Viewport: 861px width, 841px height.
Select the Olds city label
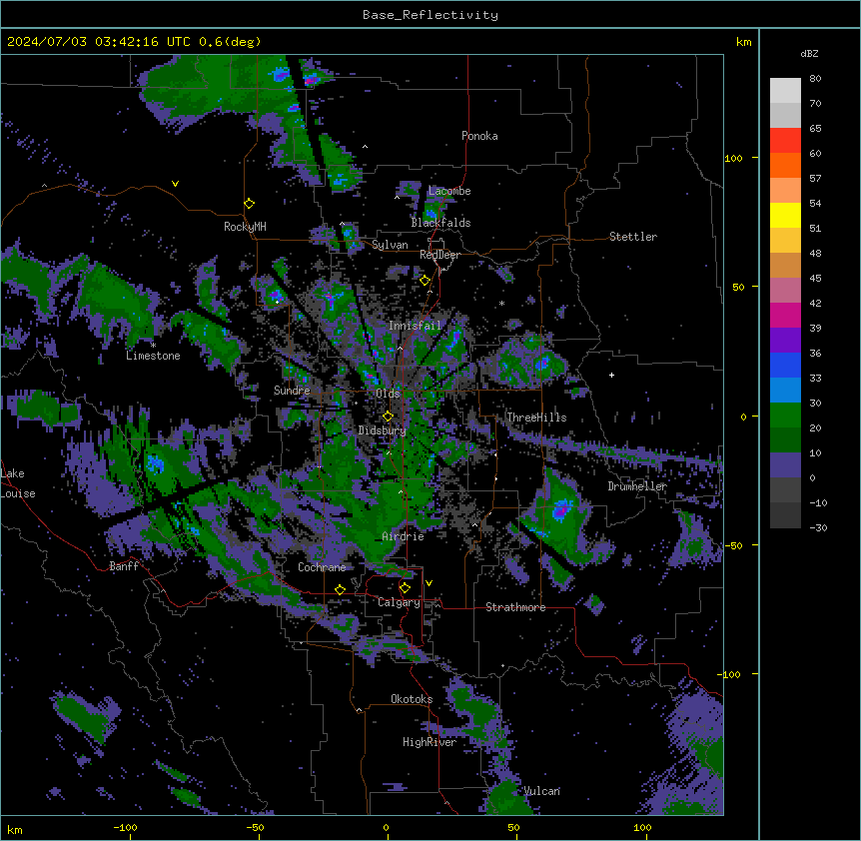click(x=388, y=394)
